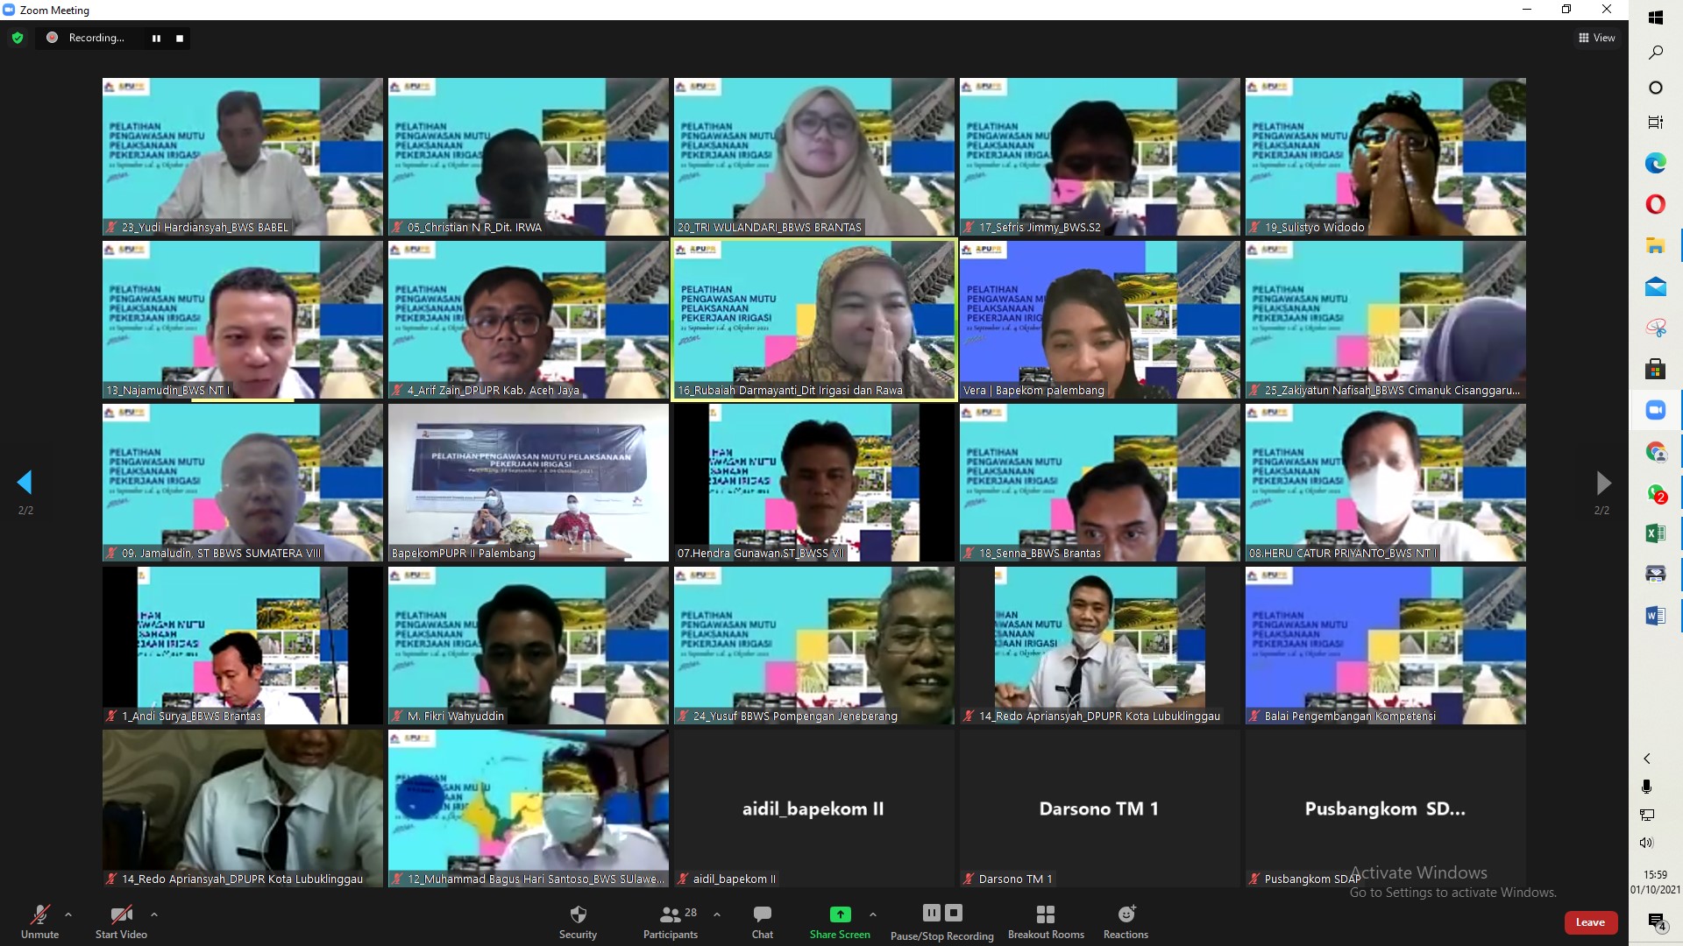
Task: Select 23_Yudi Hardiansyah video tile
Action: (x=243, y=157)
